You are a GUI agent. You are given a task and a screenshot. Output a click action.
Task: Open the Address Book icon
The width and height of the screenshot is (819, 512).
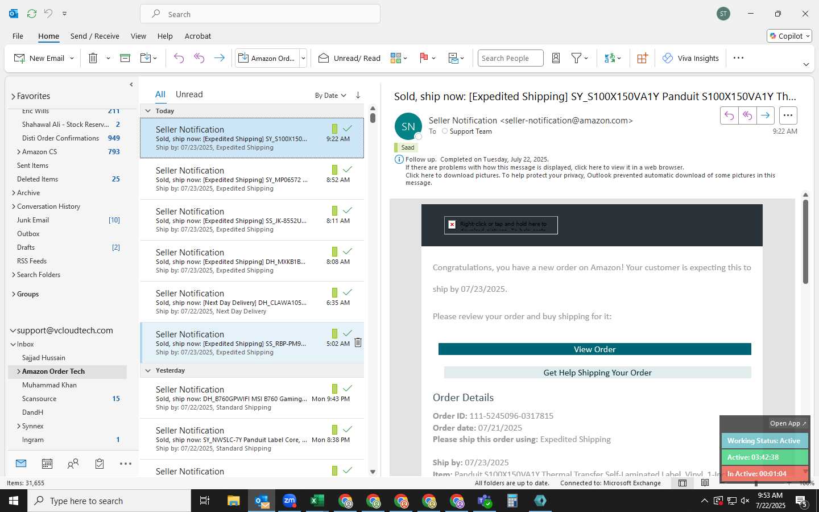pos(556,58)
